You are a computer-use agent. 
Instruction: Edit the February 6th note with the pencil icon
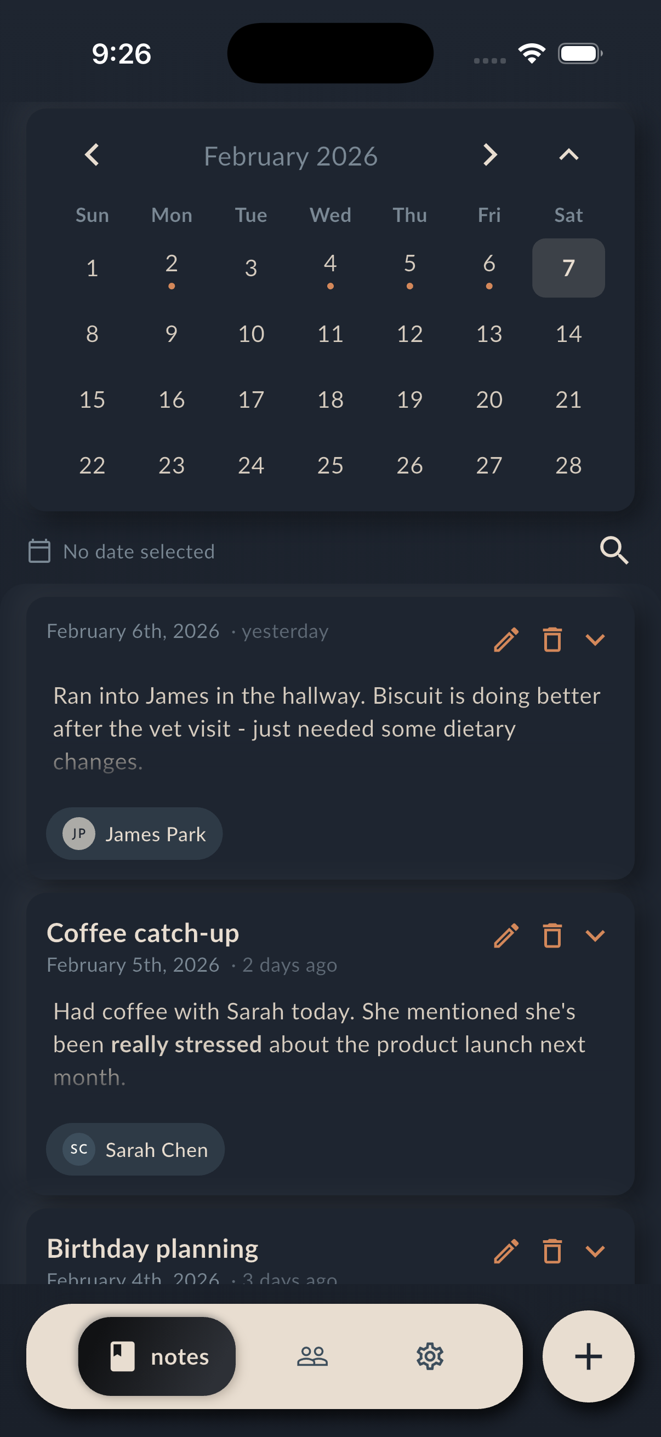click(x=506, y=640)
